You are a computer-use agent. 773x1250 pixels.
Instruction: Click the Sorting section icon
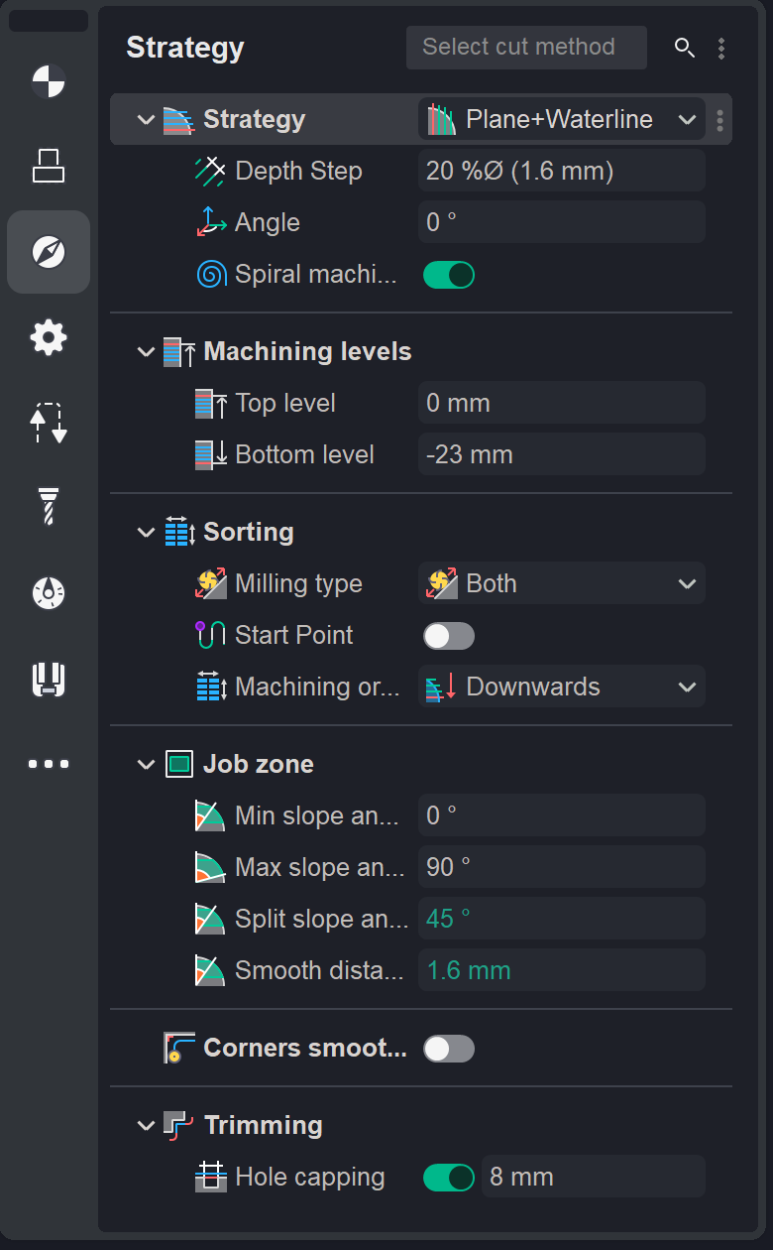click(179, 532)
